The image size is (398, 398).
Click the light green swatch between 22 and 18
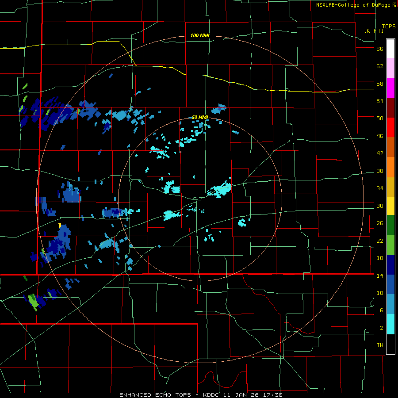(390, 245)
